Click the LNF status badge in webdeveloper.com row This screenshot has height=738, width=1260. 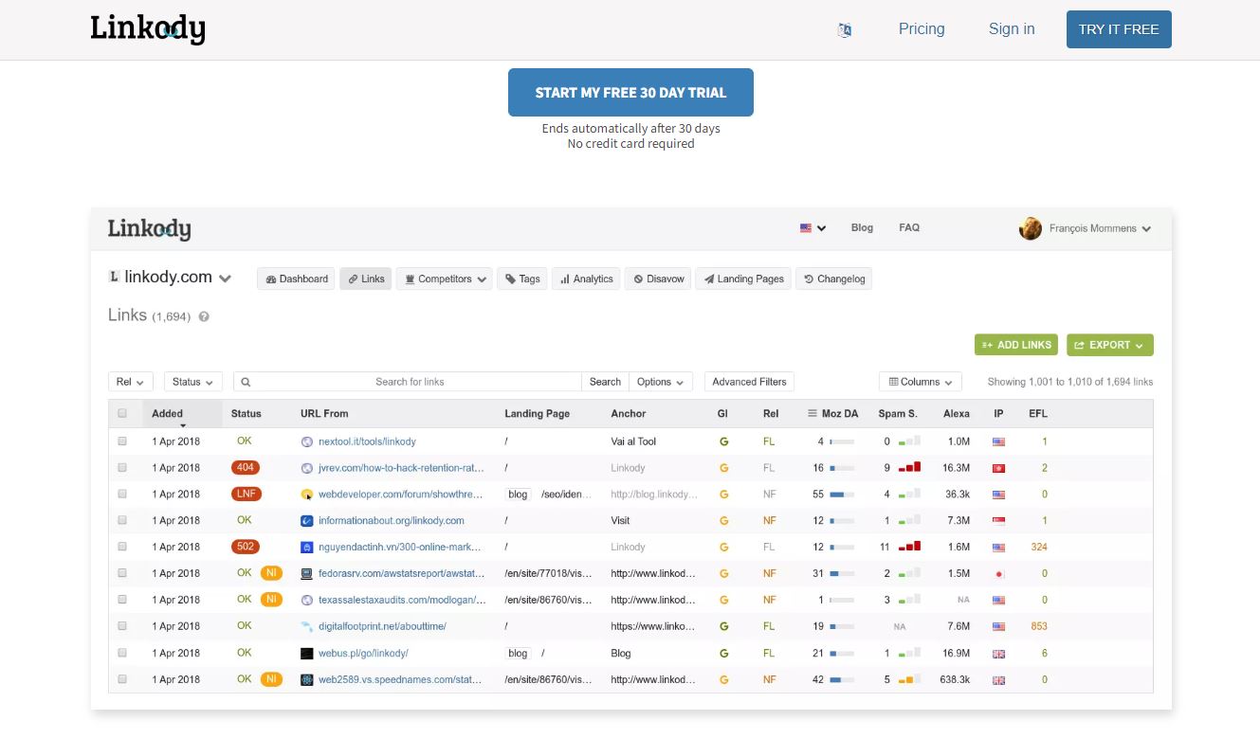click(x=247, y=494)
